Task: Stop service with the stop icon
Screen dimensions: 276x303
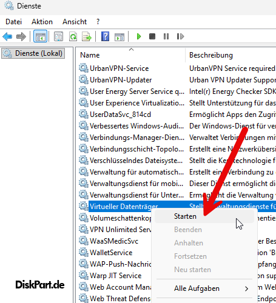Action: point(152,36)
